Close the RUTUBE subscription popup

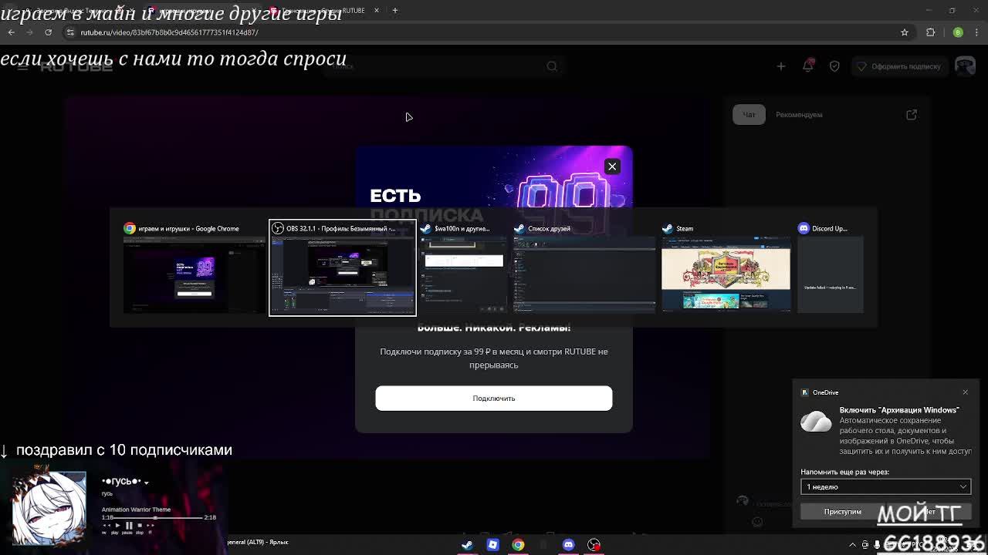(x=612, y=166)
